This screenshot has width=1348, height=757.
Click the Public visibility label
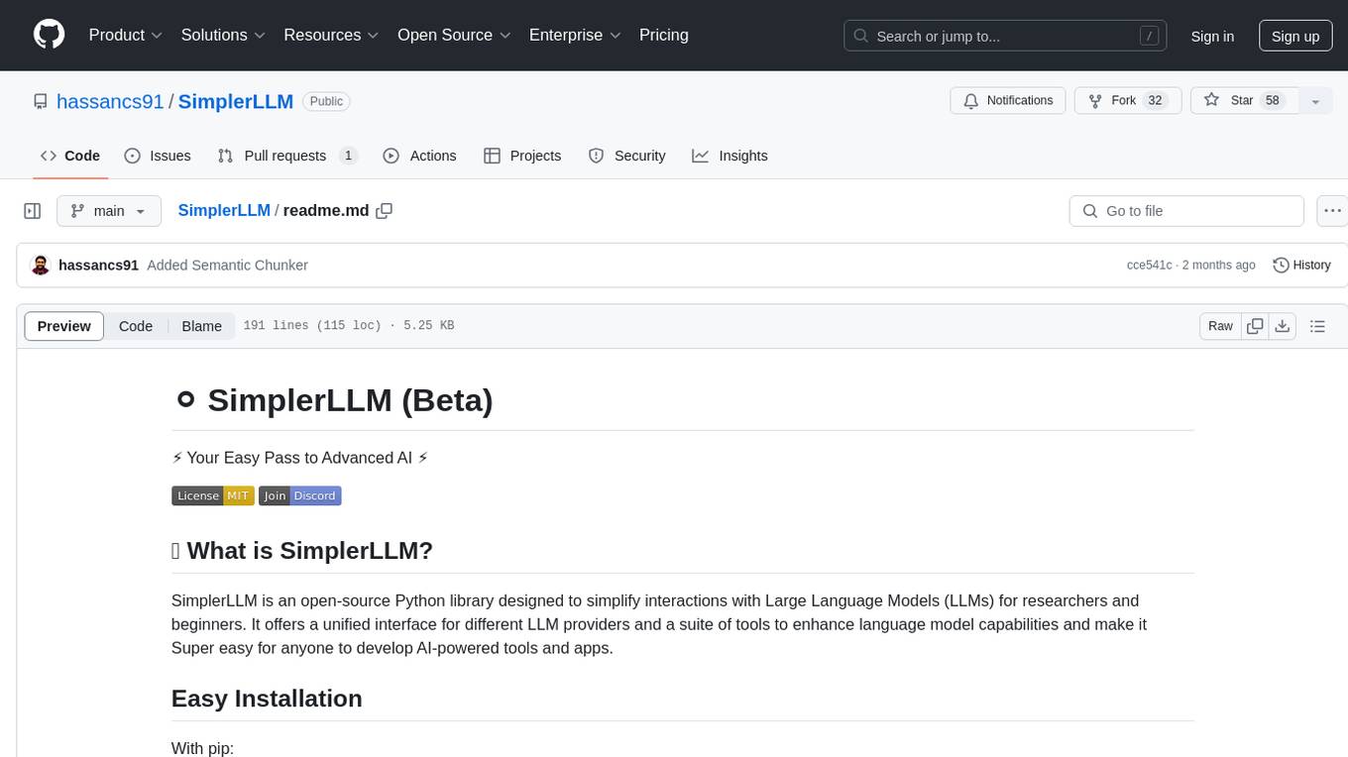(326, 101)
